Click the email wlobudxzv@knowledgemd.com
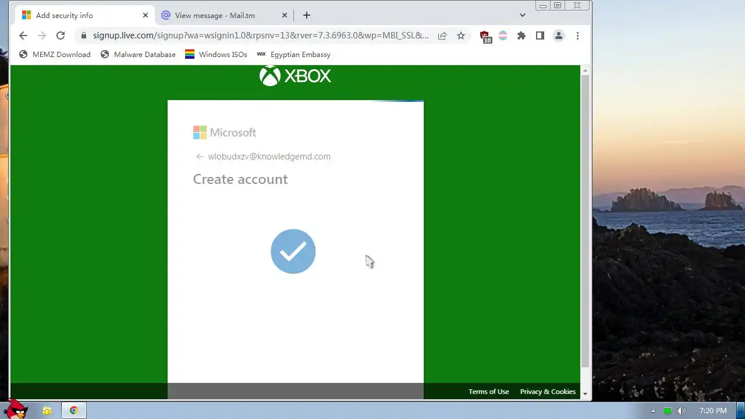745x419 pixels. click(269, 157)
